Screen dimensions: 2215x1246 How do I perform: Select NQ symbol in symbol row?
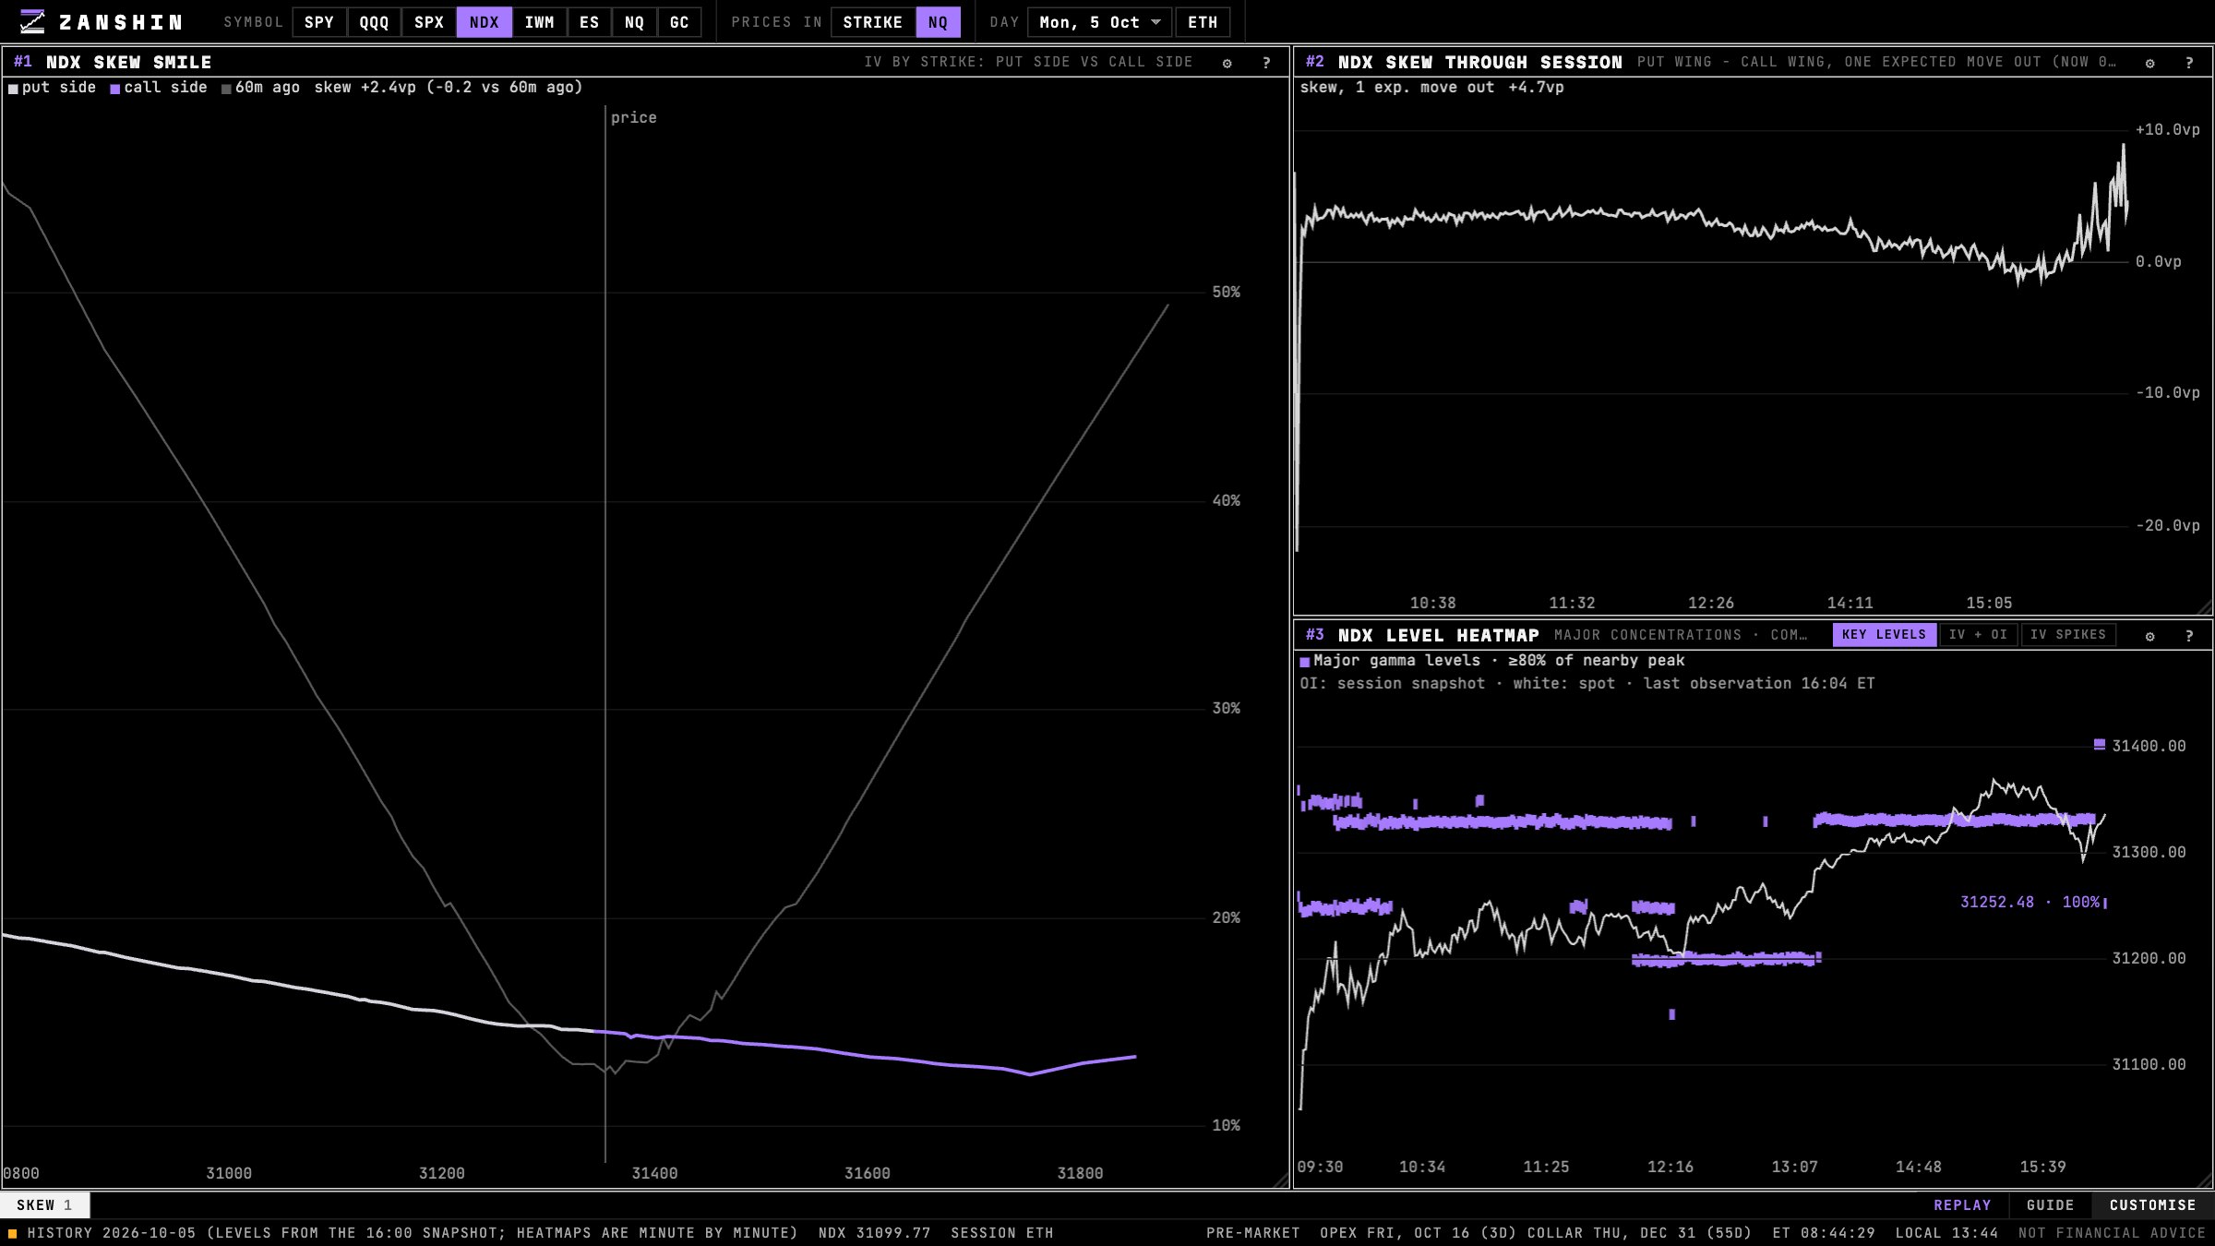point(634,22)
